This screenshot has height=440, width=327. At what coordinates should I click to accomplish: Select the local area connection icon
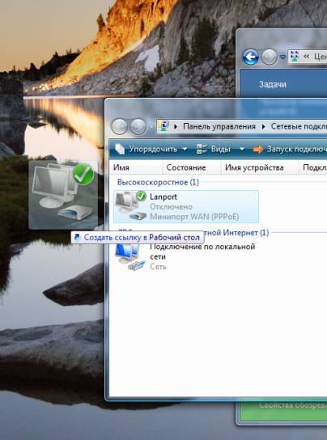(130, 256)
